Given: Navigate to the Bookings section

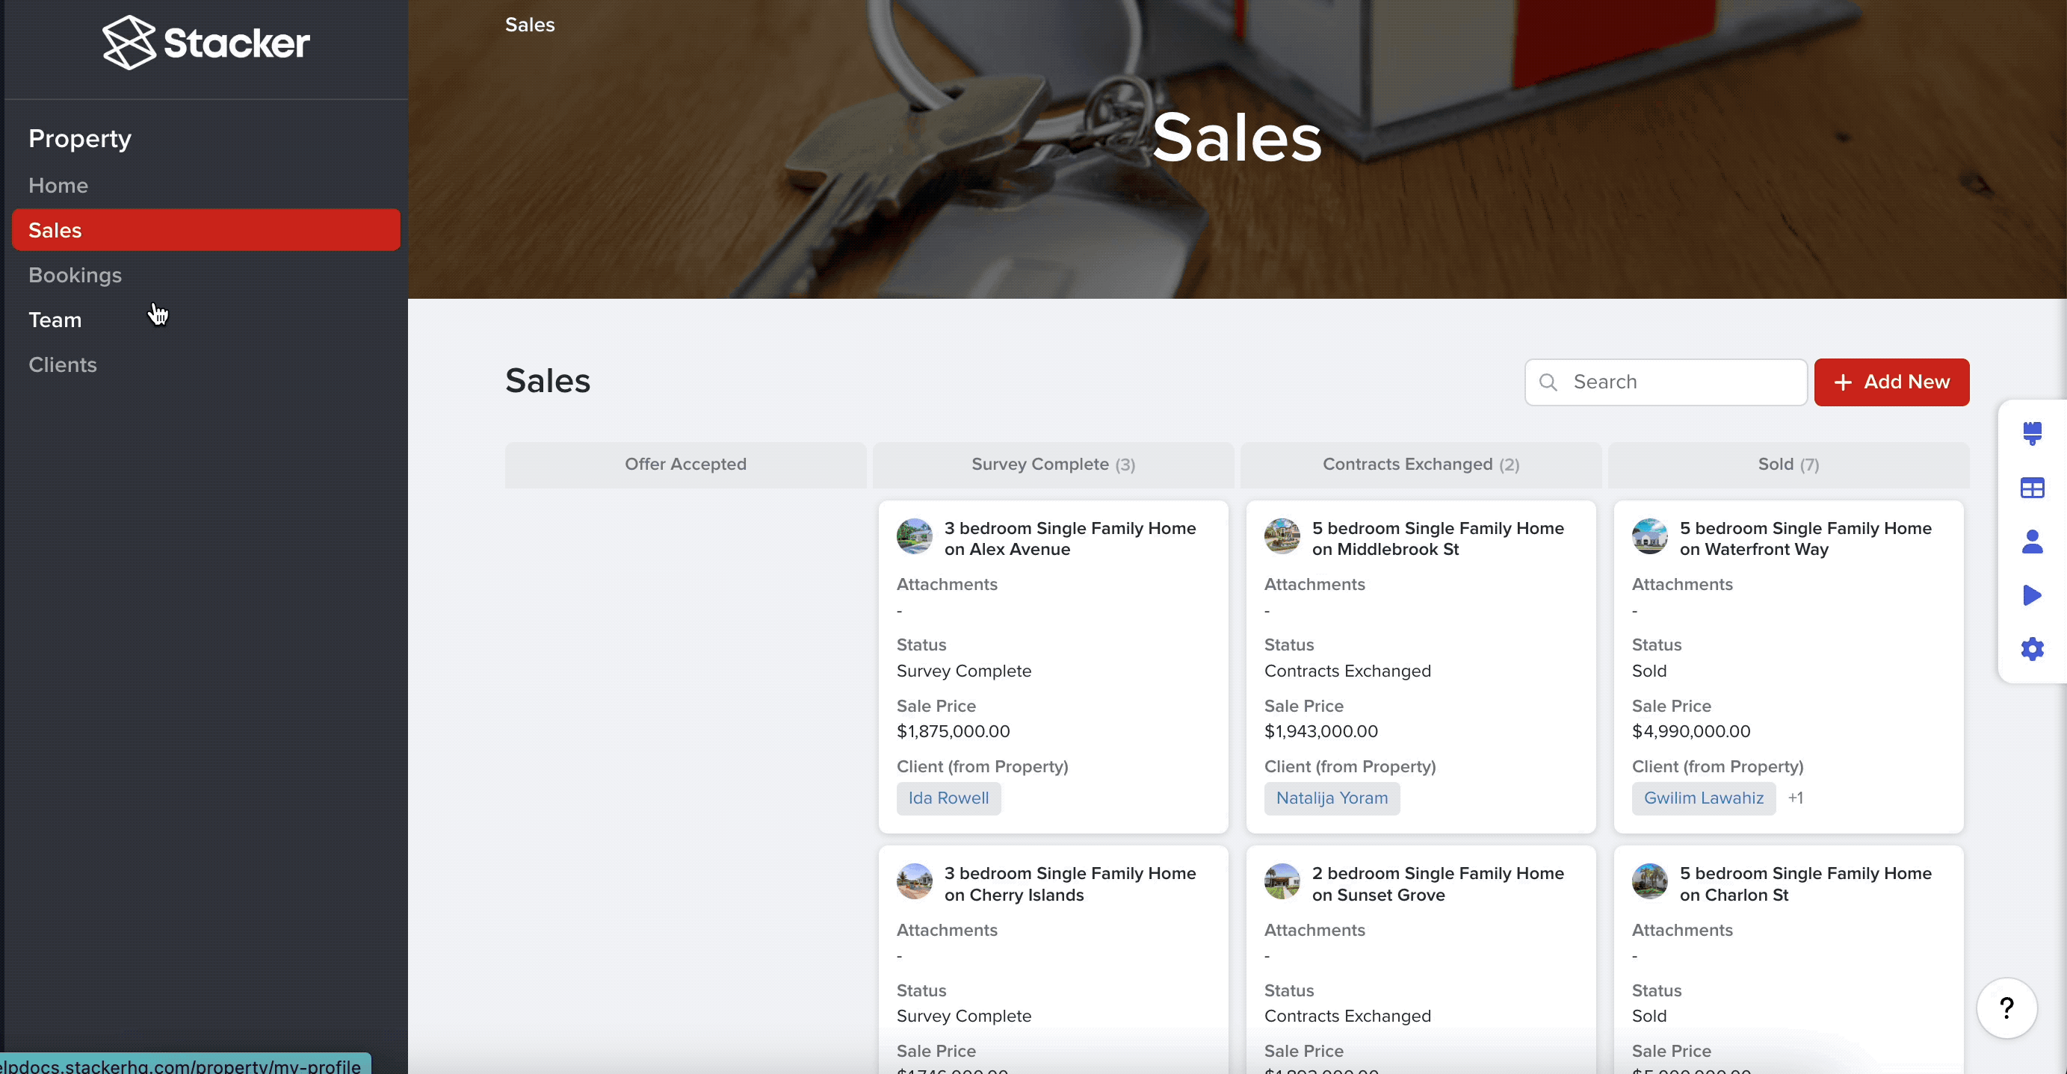Looking at the screenshot, I should pos(75,275).
